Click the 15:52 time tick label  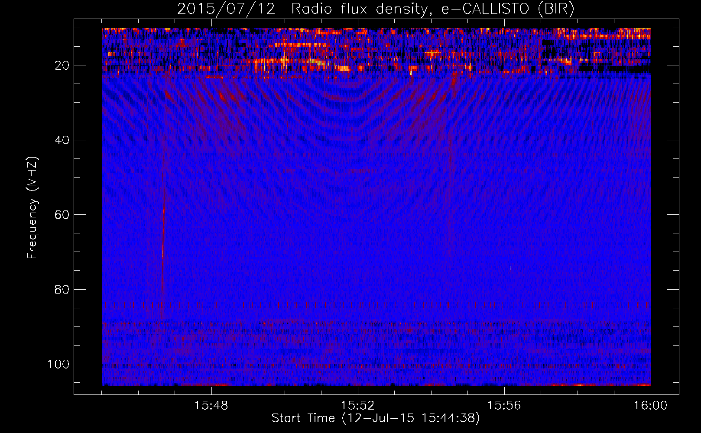[x=357, y=406]
